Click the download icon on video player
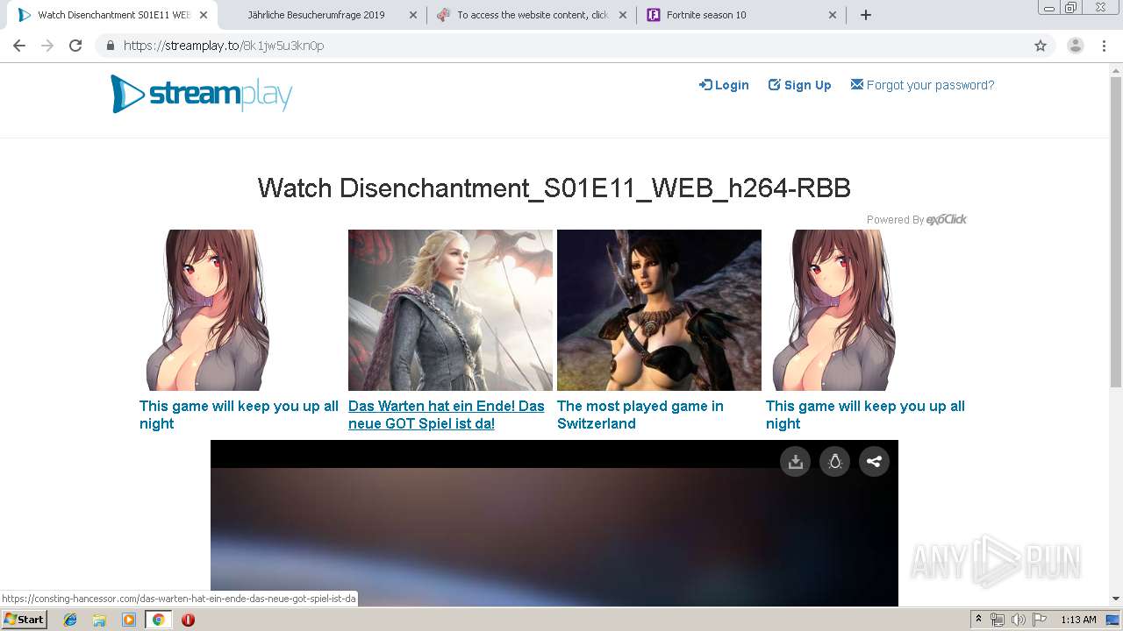 click(x=796, y=462)
